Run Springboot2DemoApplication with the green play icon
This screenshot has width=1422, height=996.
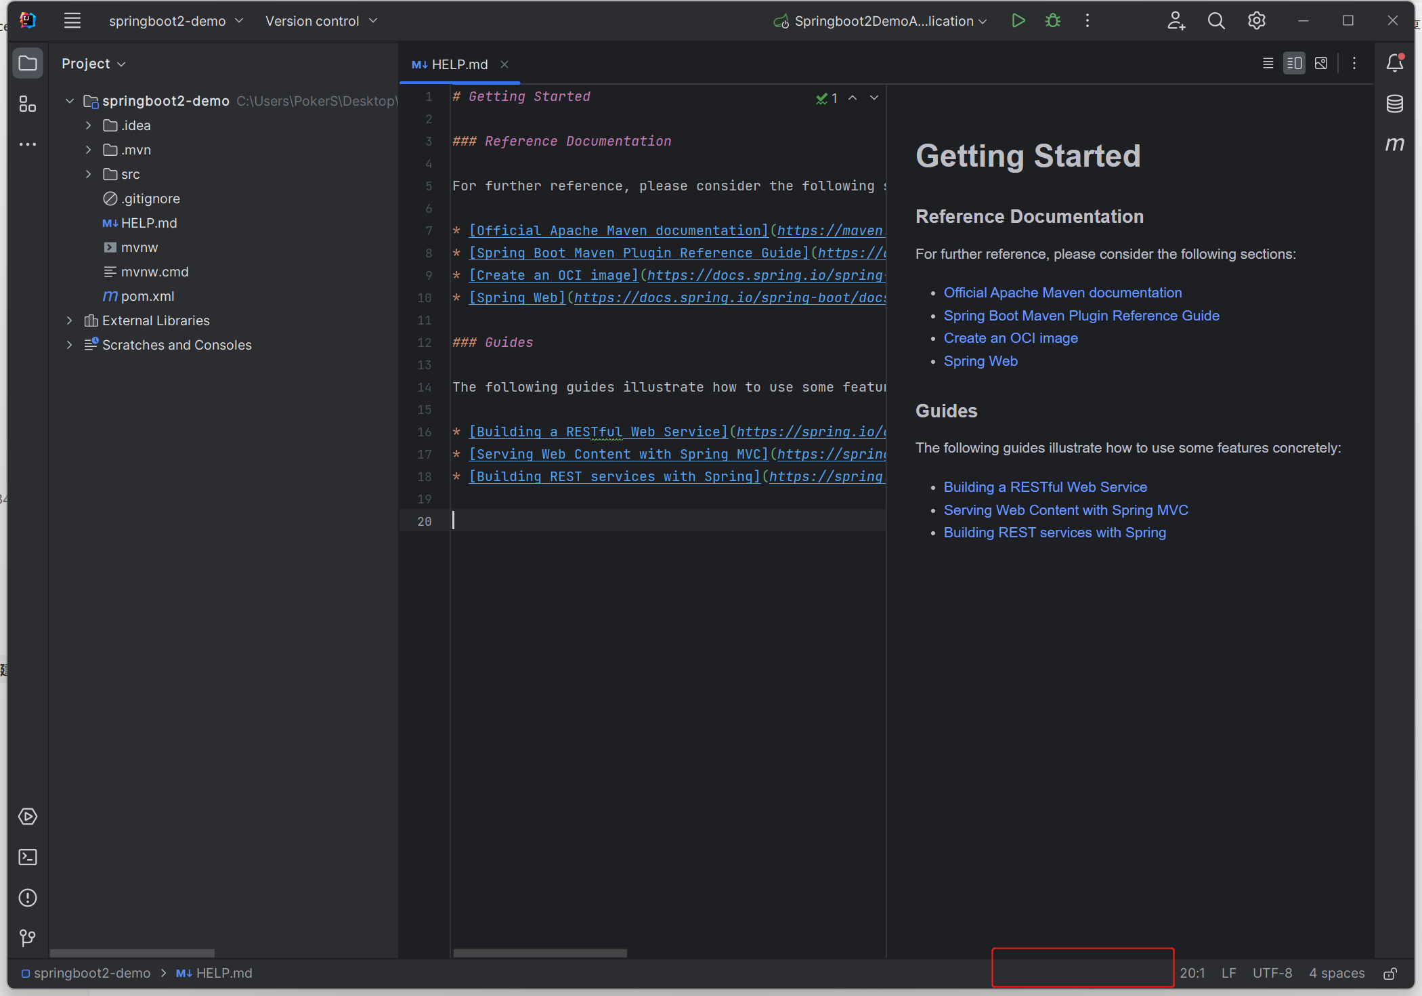coord(1018,21)
